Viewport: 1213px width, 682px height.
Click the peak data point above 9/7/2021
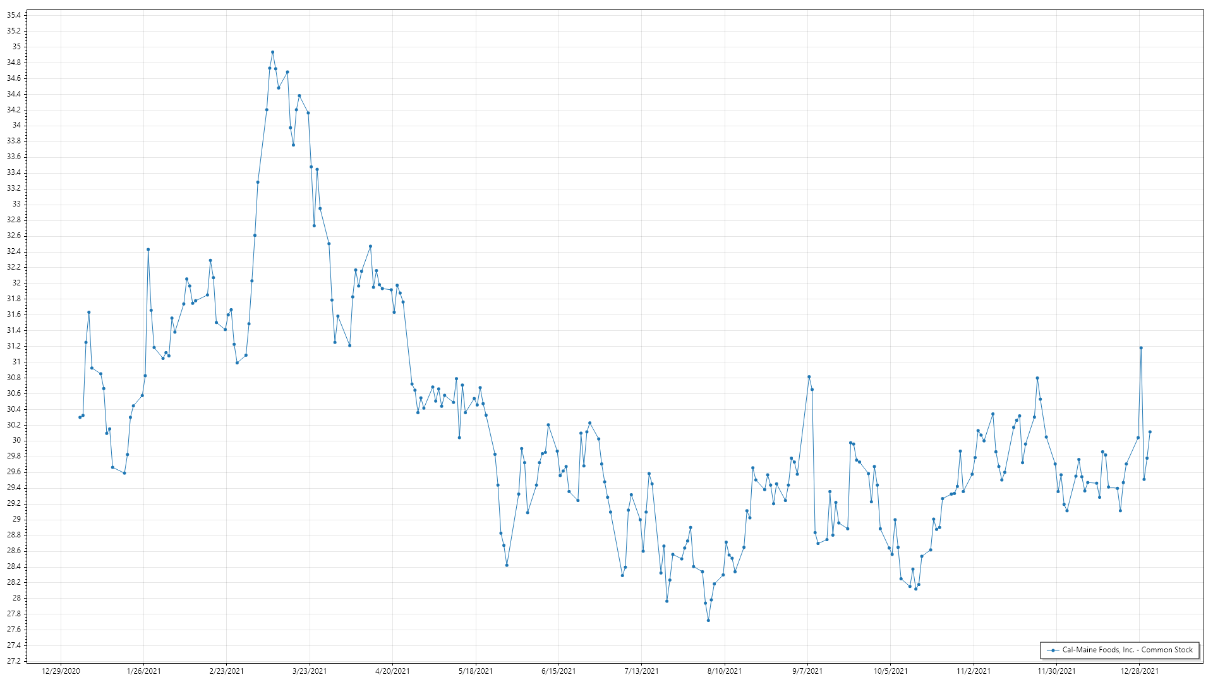coord(809,377)
